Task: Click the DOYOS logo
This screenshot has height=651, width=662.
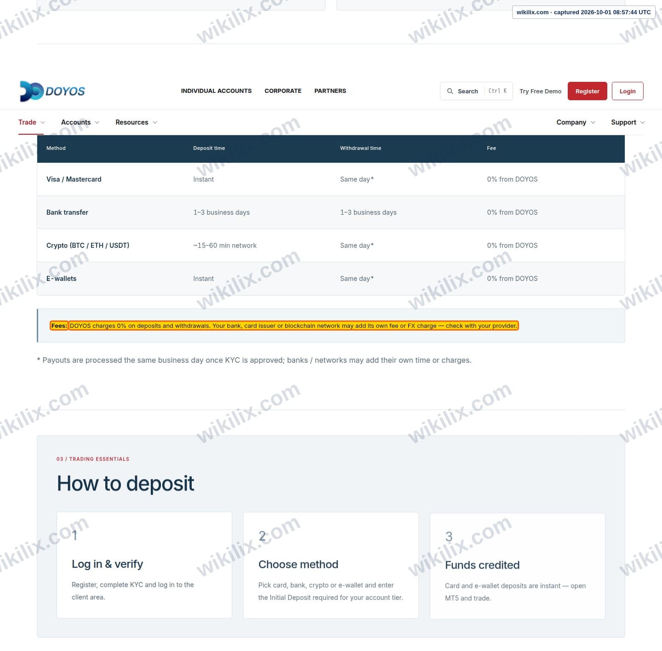Action: click(x=52, y=91)
